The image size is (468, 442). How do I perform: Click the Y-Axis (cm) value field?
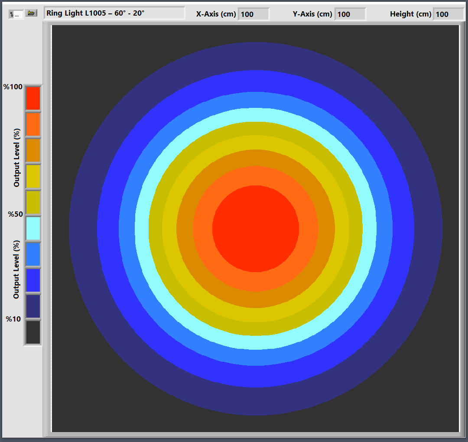350,14
